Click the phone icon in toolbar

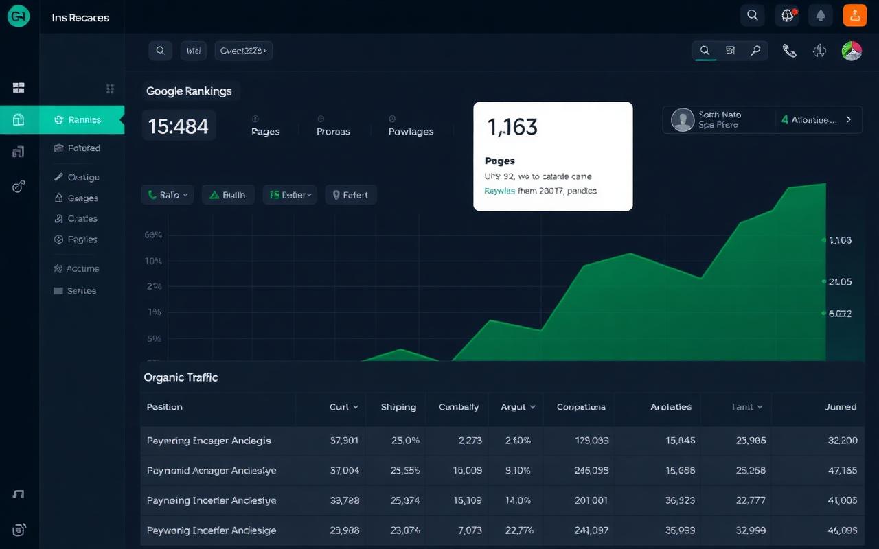pos(790,51)
